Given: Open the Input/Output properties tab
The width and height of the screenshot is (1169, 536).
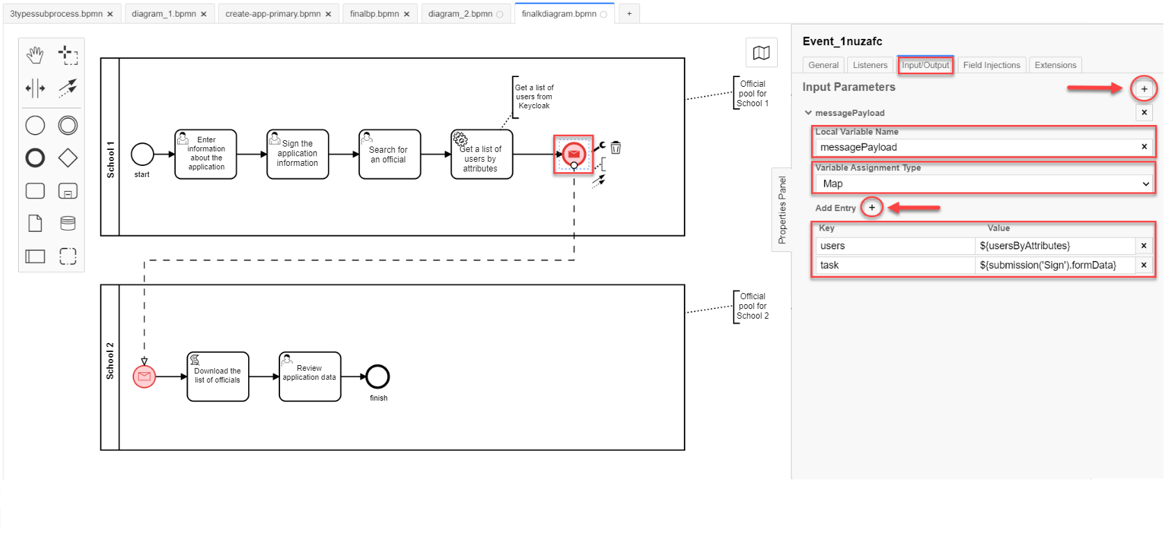Looking at the screenshot, I should (x=925, y=65).
